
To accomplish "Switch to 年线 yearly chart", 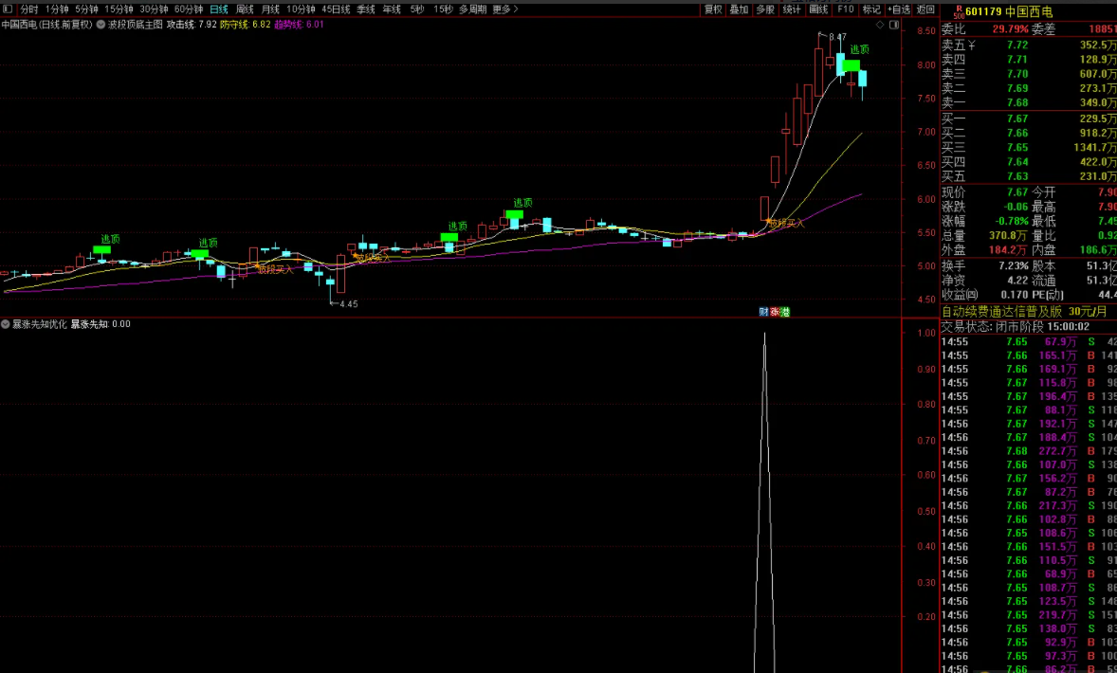I will click(x=391, y=9).
